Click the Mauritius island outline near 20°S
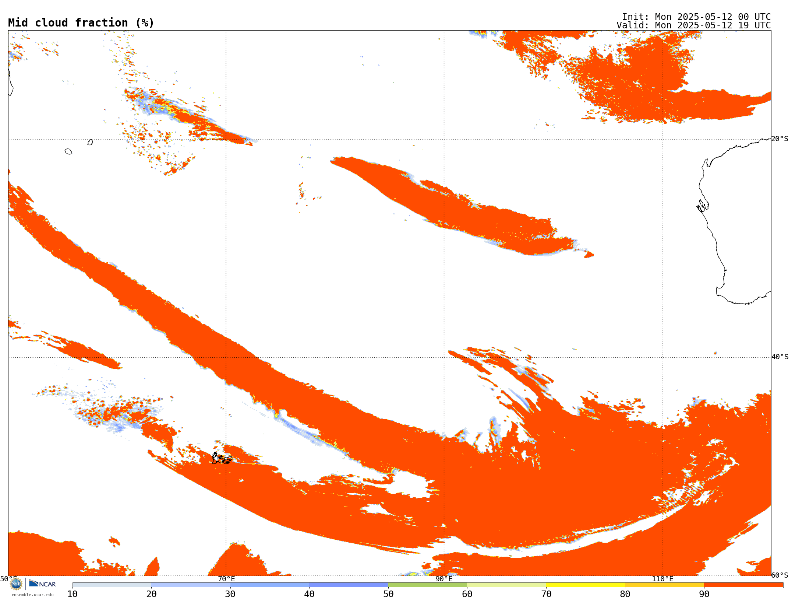 pyautogui.click(x=90, y=142)
